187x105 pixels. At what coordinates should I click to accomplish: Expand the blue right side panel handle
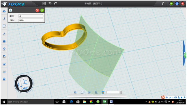pos(184,53)
